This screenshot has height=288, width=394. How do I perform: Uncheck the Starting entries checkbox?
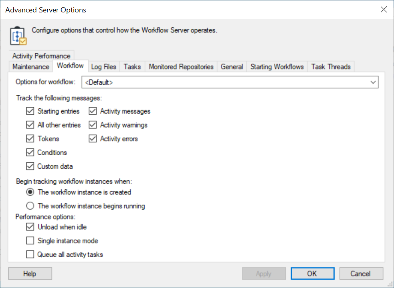tap(30, 111)
